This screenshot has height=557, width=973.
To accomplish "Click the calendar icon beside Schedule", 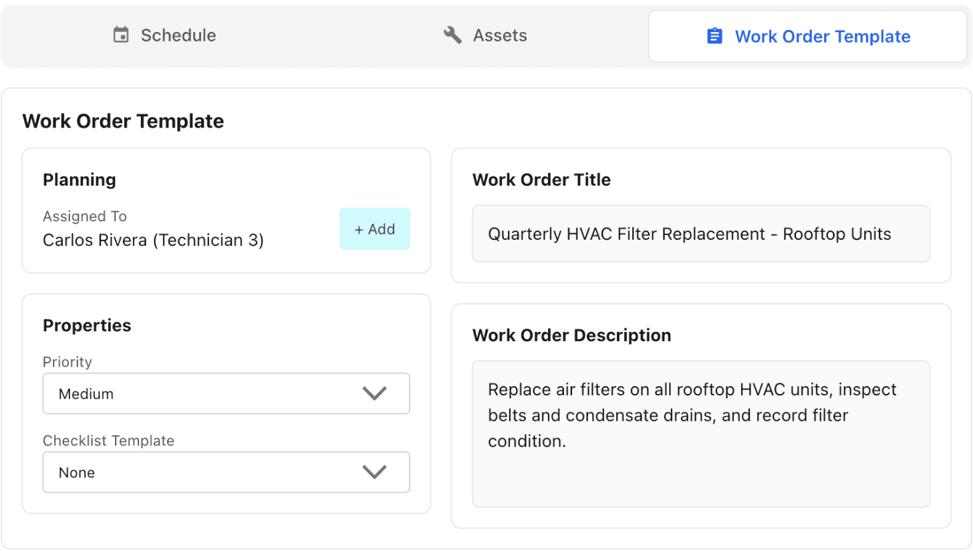I will pyautogui.click(x=121, y=35).
